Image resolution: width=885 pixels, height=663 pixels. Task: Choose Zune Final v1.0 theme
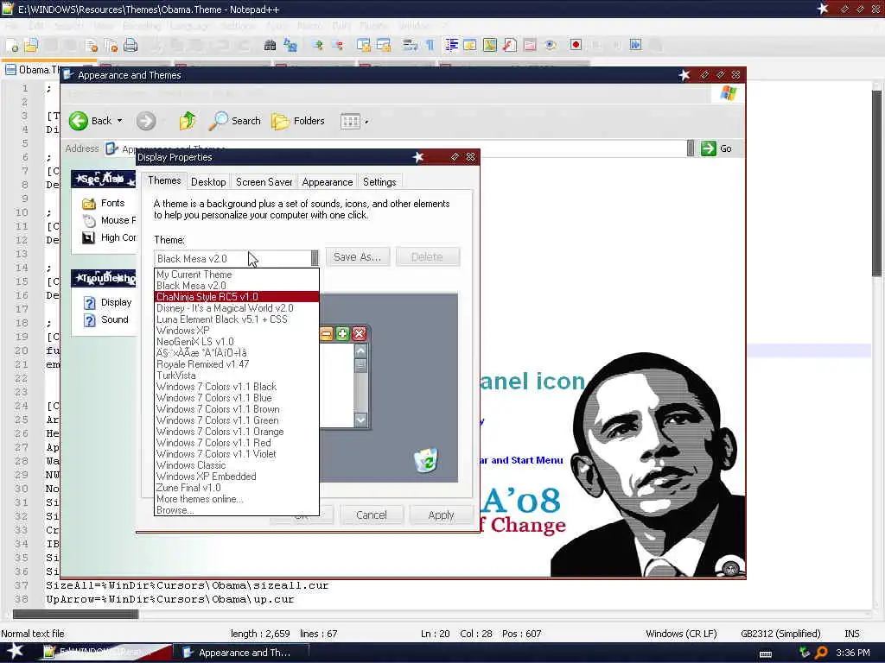click(237, 488)
